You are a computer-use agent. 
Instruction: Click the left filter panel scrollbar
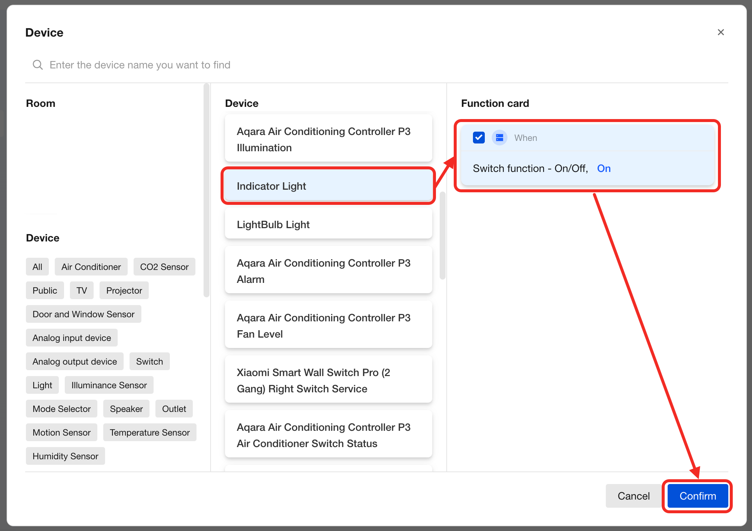pos(206,190)
